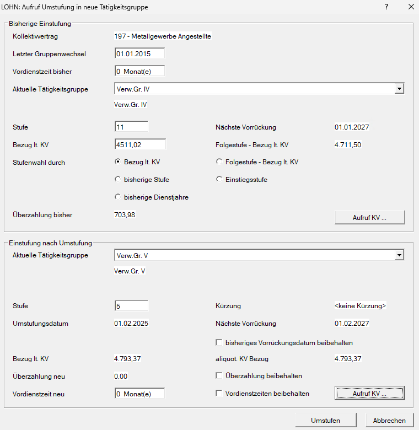The image size is (419, 430).
Task: Enable 'bisheriges Vorrückungsdatum beibehalten' checkbox
Action: (219, 343)
